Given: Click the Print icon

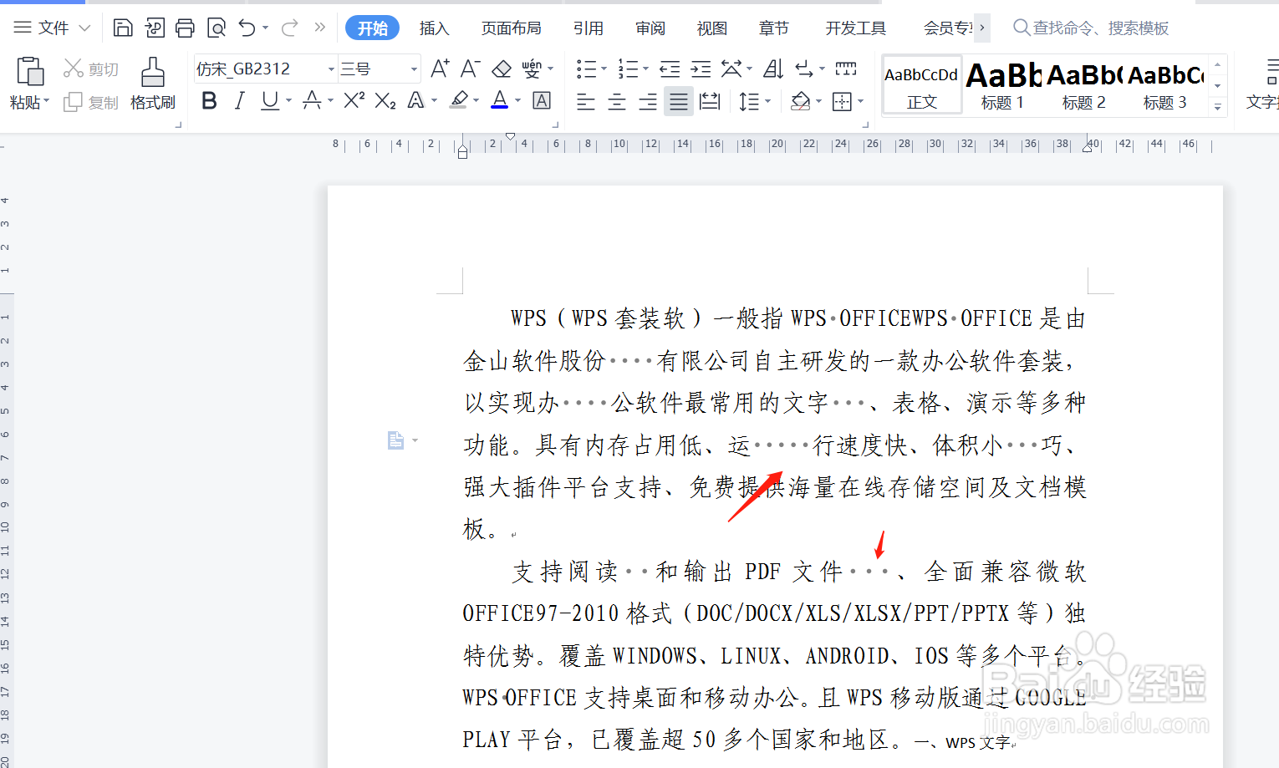Looking at the screenshot, I should 185,28.
